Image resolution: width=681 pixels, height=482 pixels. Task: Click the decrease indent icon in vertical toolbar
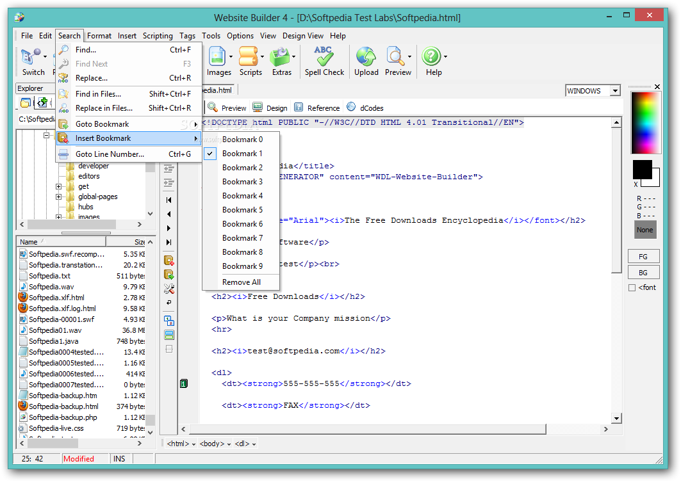169,169
